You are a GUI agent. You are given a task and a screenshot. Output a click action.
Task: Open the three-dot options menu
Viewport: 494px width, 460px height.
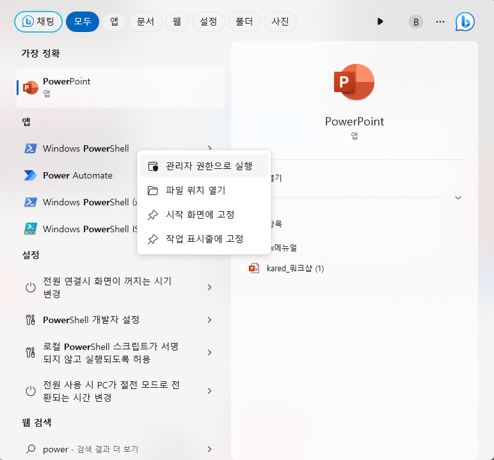pyautogui.click(x=440, y=22)
